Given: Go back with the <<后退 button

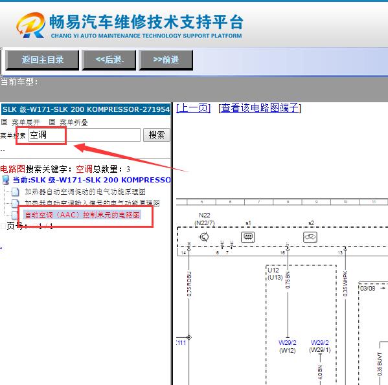Looking at the screenshot, I should click(109, 60).
